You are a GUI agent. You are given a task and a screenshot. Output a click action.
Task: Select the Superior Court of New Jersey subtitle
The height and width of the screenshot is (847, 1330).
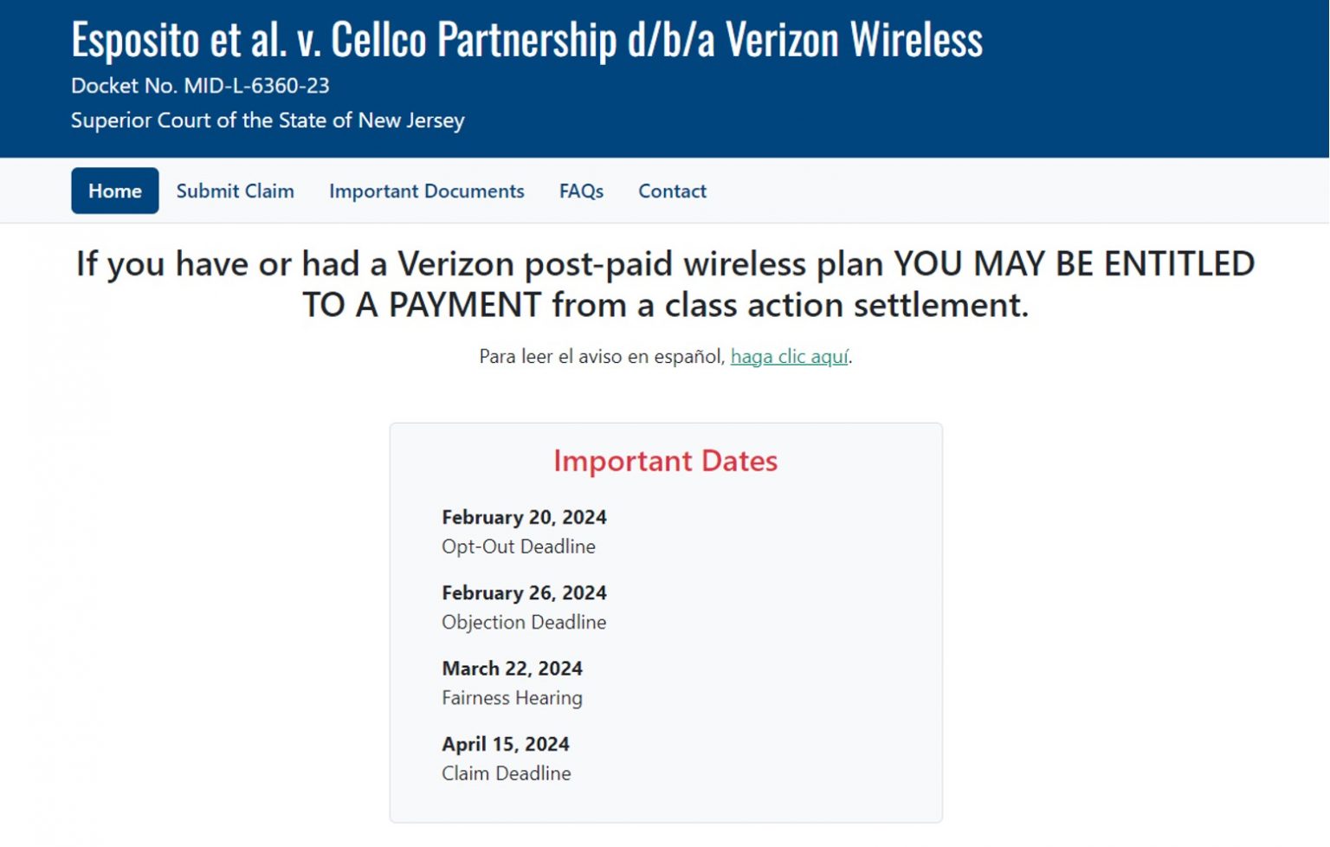[x=268, y=120]
